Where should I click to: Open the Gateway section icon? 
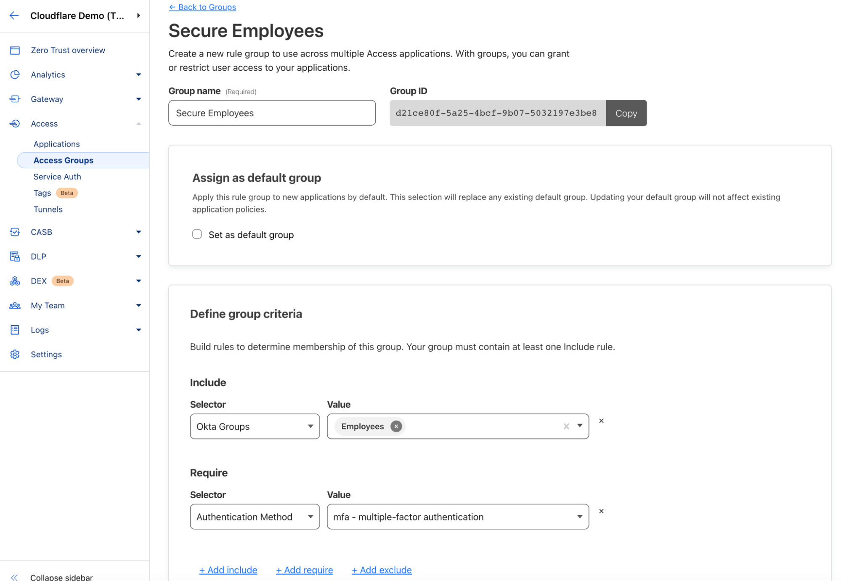[15, 99]
